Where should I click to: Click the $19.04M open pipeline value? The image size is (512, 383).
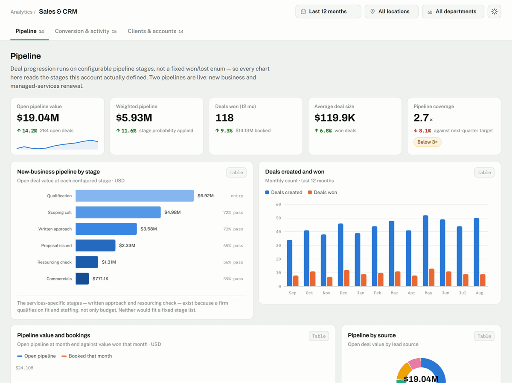(38, 118)
